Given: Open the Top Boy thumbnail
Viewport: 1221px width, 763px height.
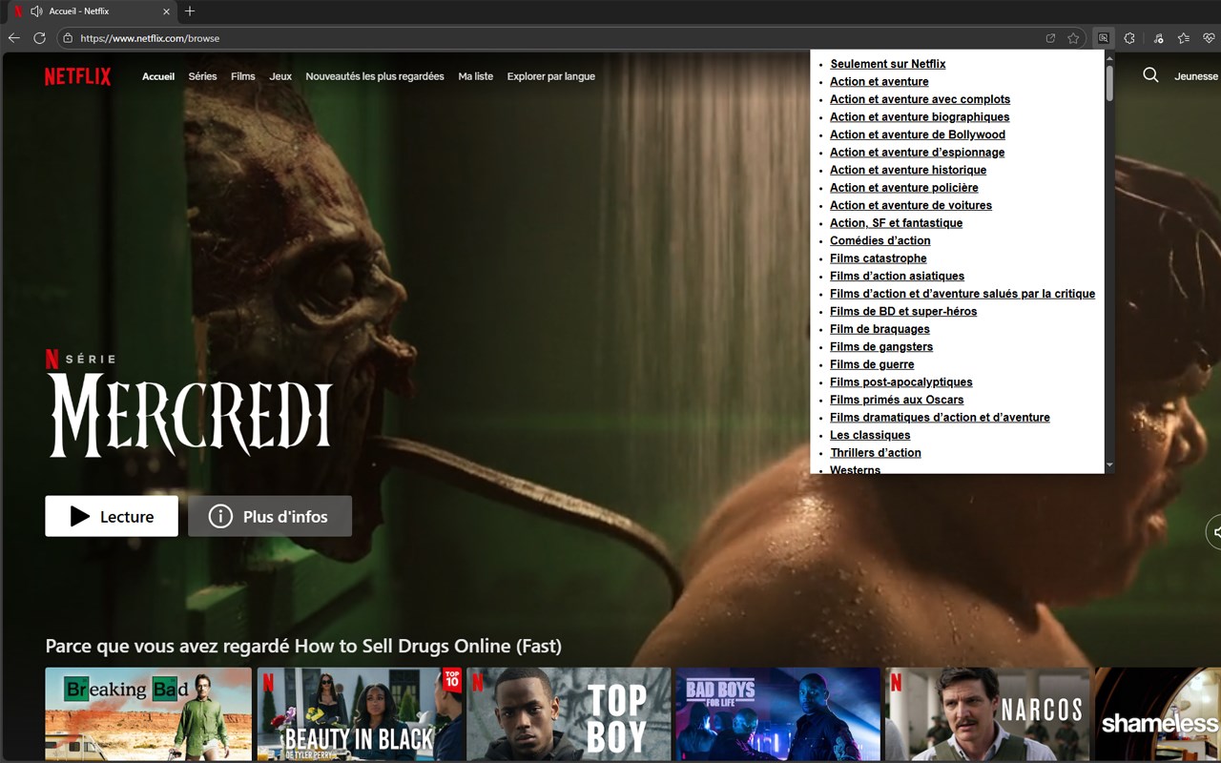Looking at the screenshot, I should click(569, 713).
